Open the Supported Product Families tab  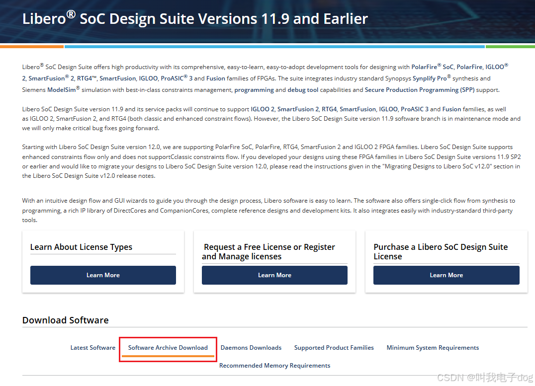tap(334, 347)
